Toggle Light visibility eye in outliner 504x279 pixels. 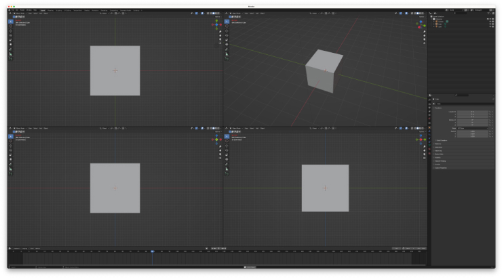(x=490, y=26)
